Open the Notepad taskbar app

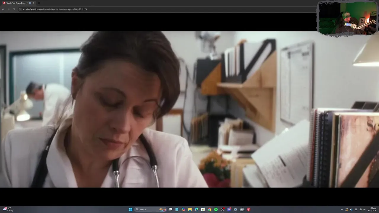tap(177, 209)
